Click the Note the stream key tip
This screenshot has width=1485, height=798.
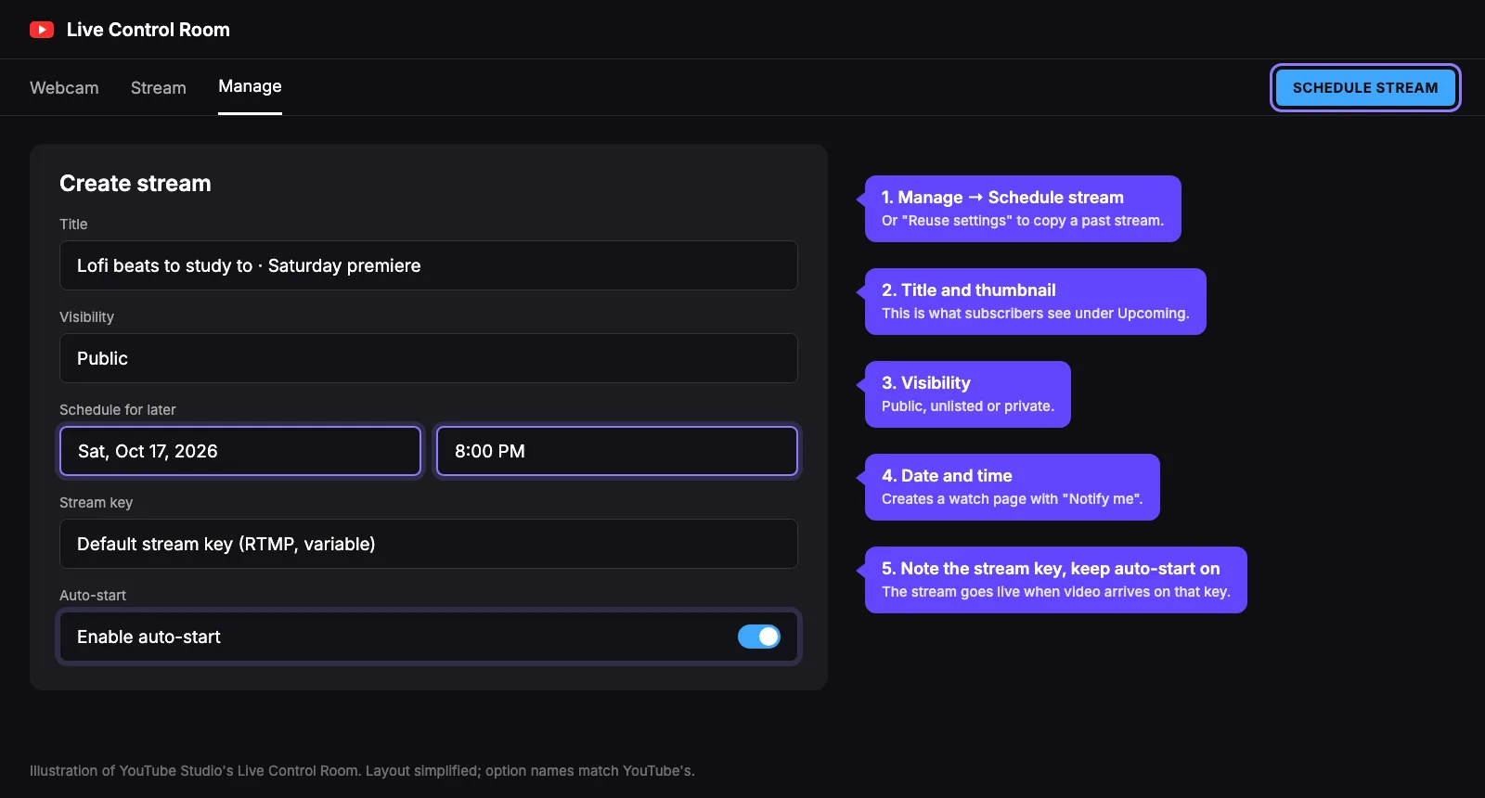(1056, 580)
